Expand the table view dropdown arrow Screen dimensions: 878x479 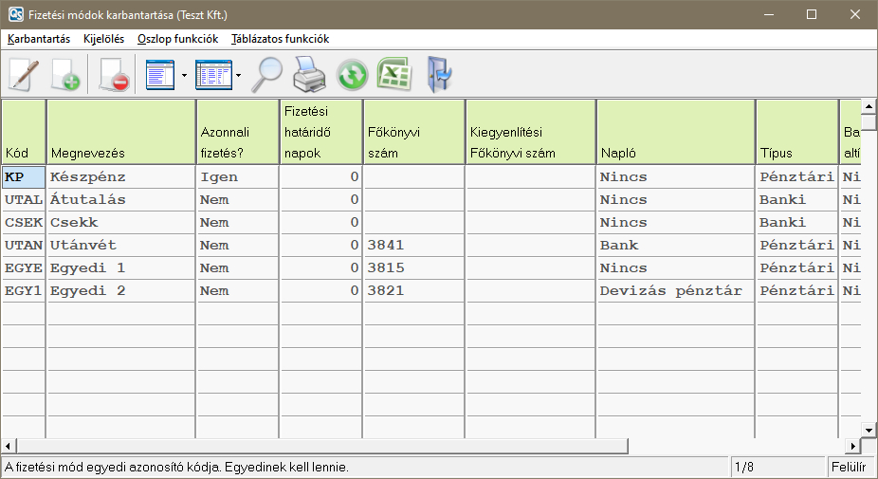pos(238,74)
